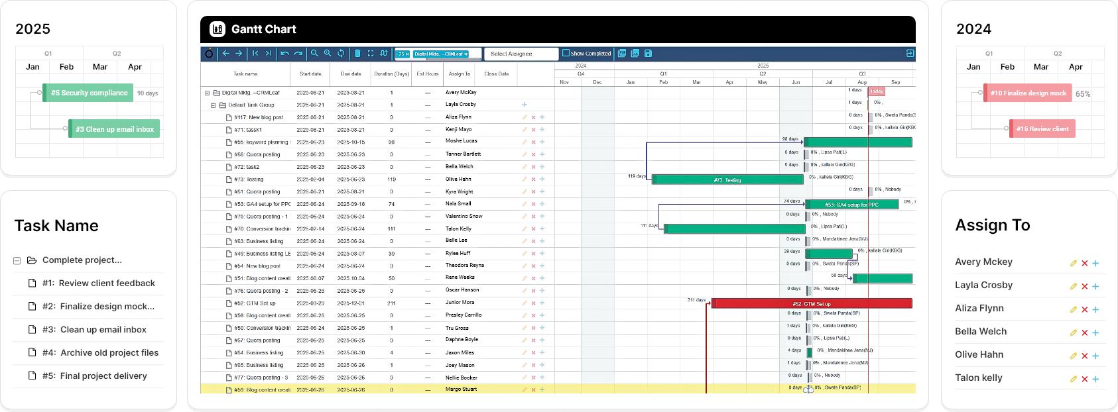
Task: Click the refresh sync icon
Action: click(x=341, y=54)
